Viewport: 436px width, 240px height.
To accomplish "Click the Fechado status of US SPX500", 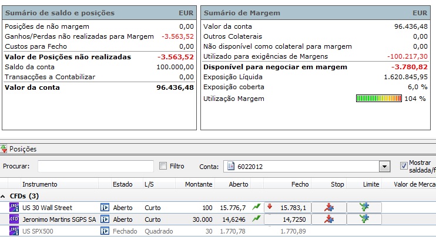I will click(x=125, y=231).
